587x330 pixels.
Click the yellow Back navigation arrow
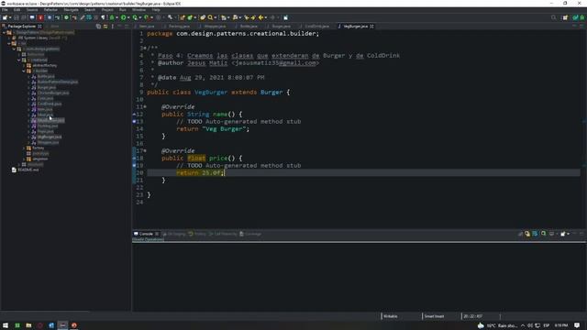point(260,17)
